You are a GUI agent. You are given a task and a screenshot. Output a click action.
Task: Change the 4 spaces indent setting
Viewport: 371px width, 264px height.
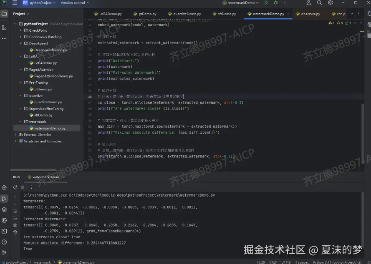pos(302,262)
